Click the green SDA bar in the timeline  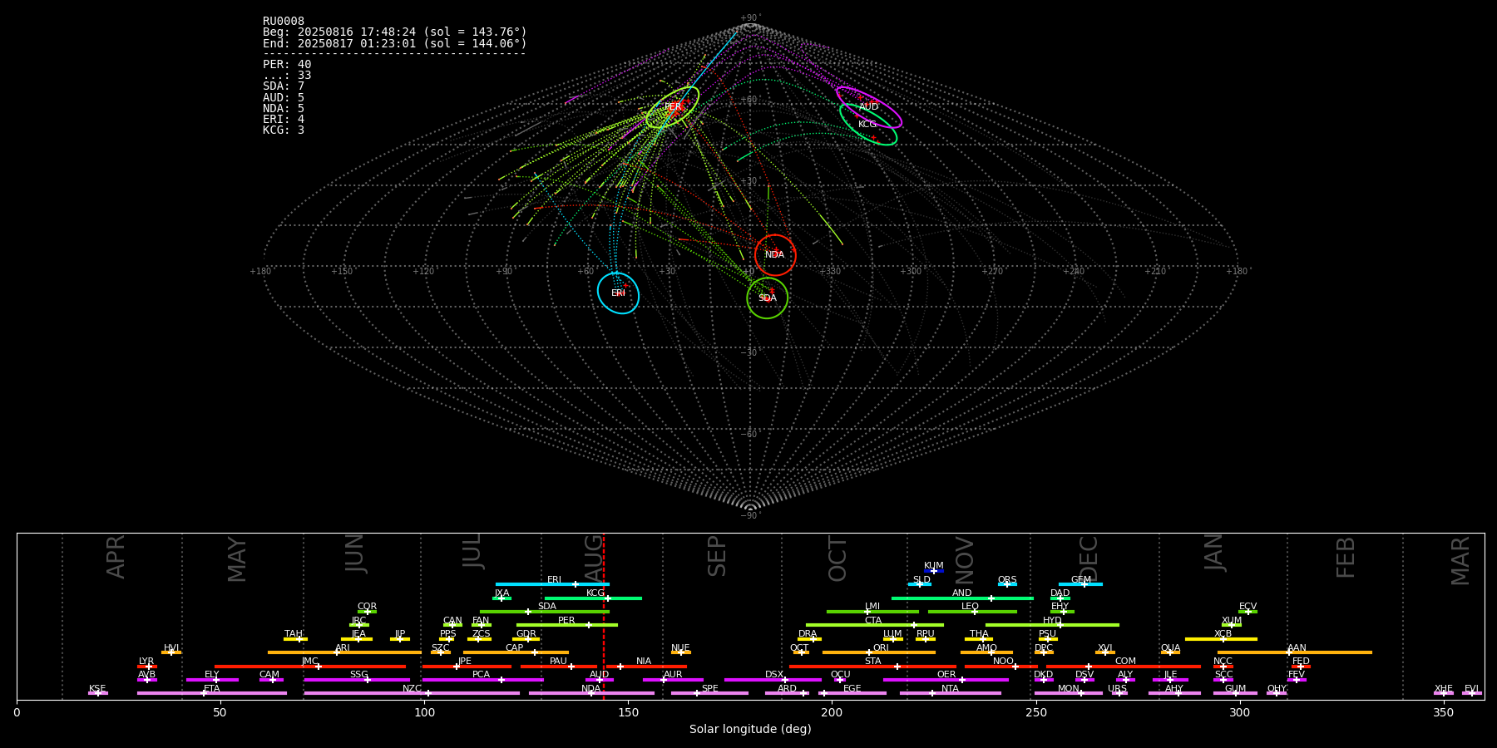coord(545,612)
